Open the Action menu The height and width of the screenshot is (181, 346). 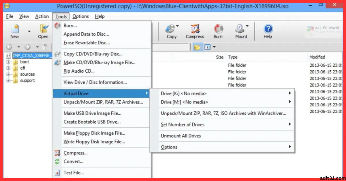42,16
